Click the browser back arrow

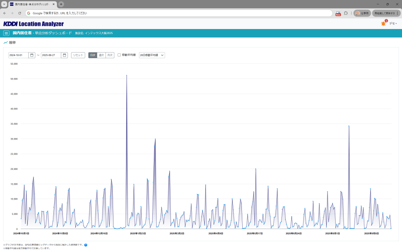click(x=5, y=13)
